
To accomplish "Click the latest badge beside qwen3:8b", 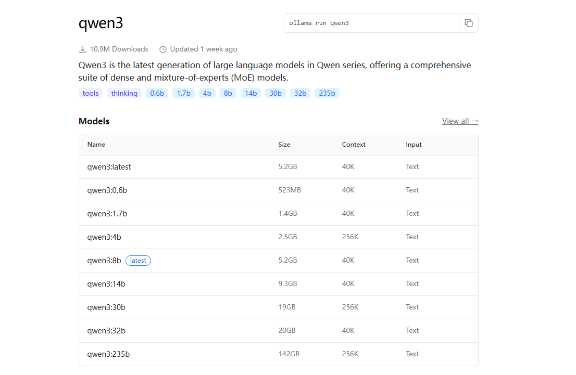I will point(138,261).
